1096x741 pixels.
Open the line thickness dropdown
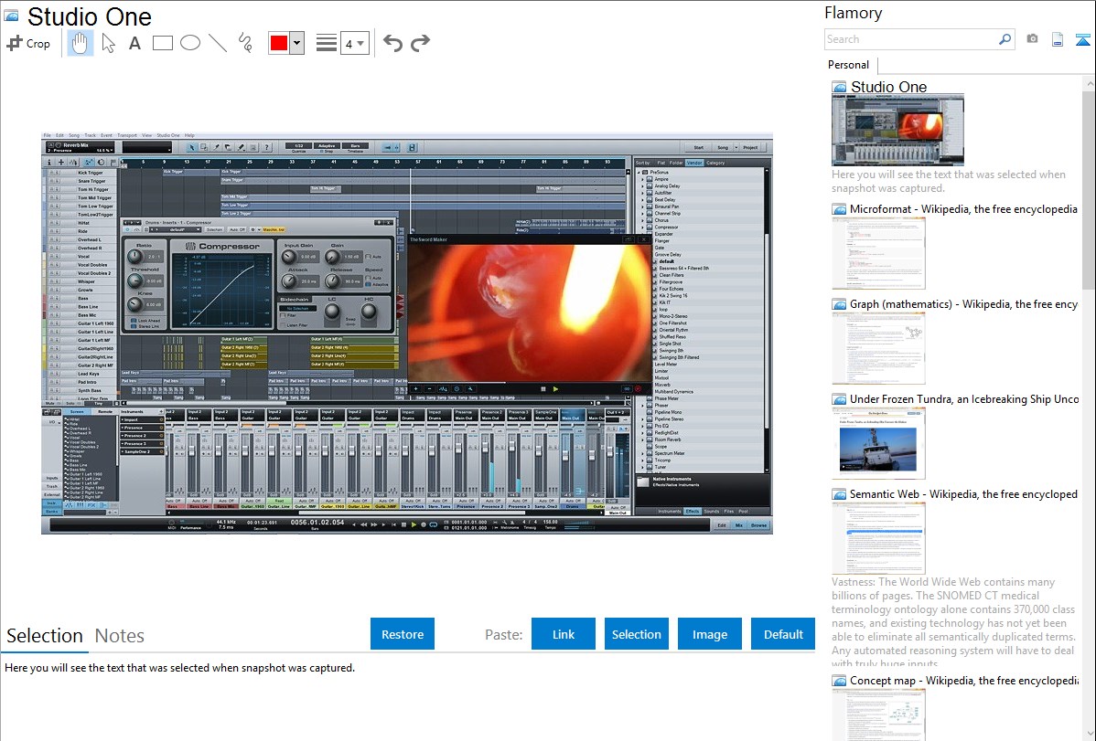pyautogui.click(x=354, y=43)
